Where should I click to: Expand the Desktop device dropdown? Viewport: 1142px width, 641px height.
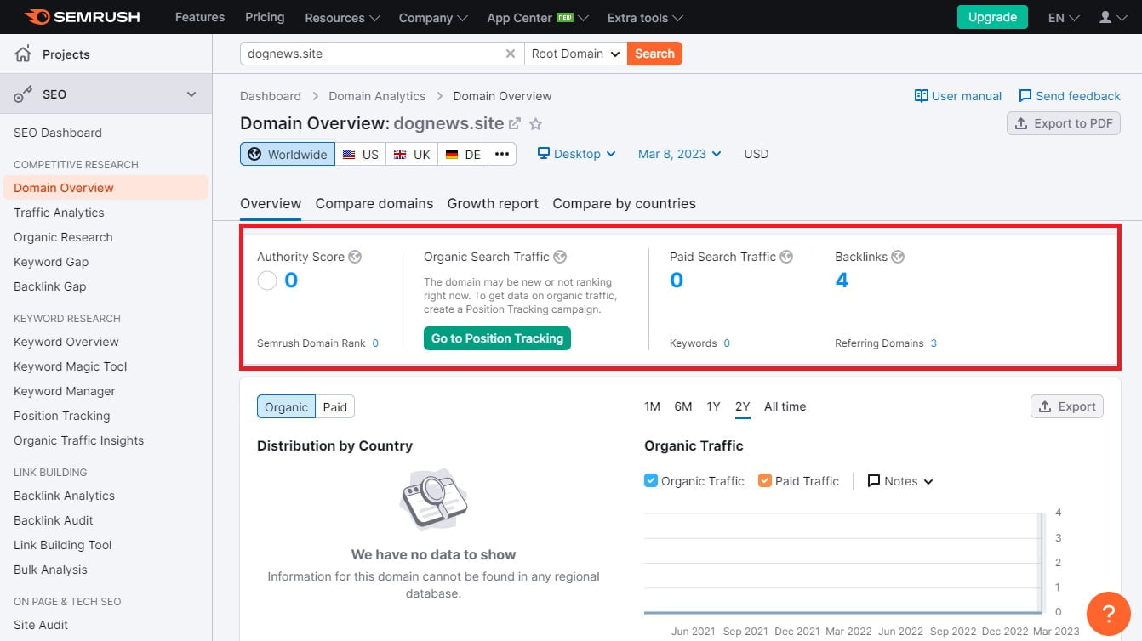tap(577, 154)
